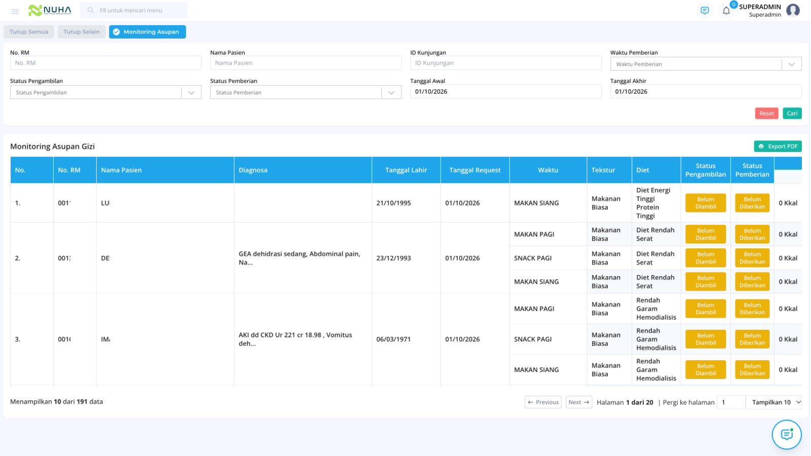Click Tutup Selain to close other tabs
The width and height of the screenshot is (811, 456).
pyautogui.click(x=82, y=32)
